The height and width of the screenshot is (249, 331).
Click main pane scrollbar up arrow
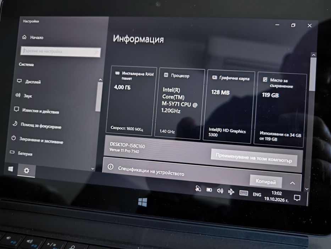(x=314, y=55)
